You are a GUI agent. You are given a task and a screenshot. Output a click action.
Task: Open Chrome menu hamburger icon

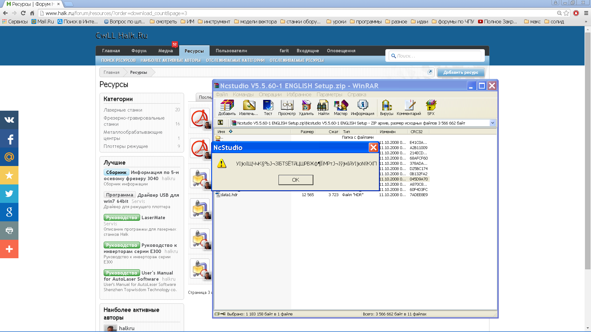586,13
